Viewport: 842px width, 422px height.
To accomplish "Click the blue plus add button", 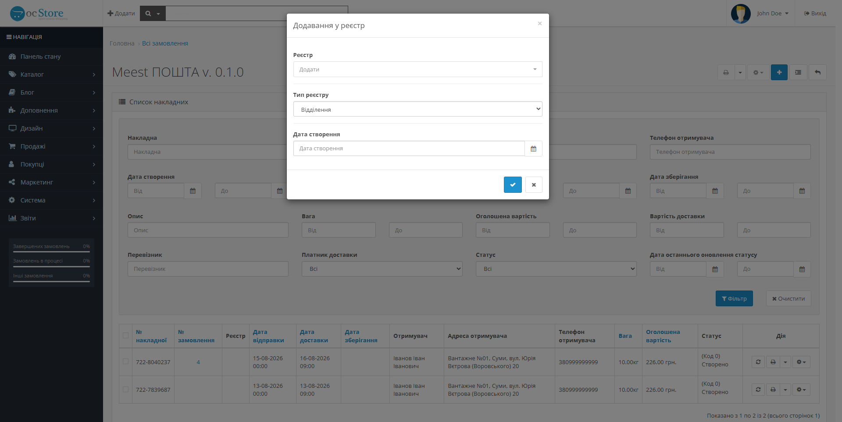I will (x=779, y=72).
